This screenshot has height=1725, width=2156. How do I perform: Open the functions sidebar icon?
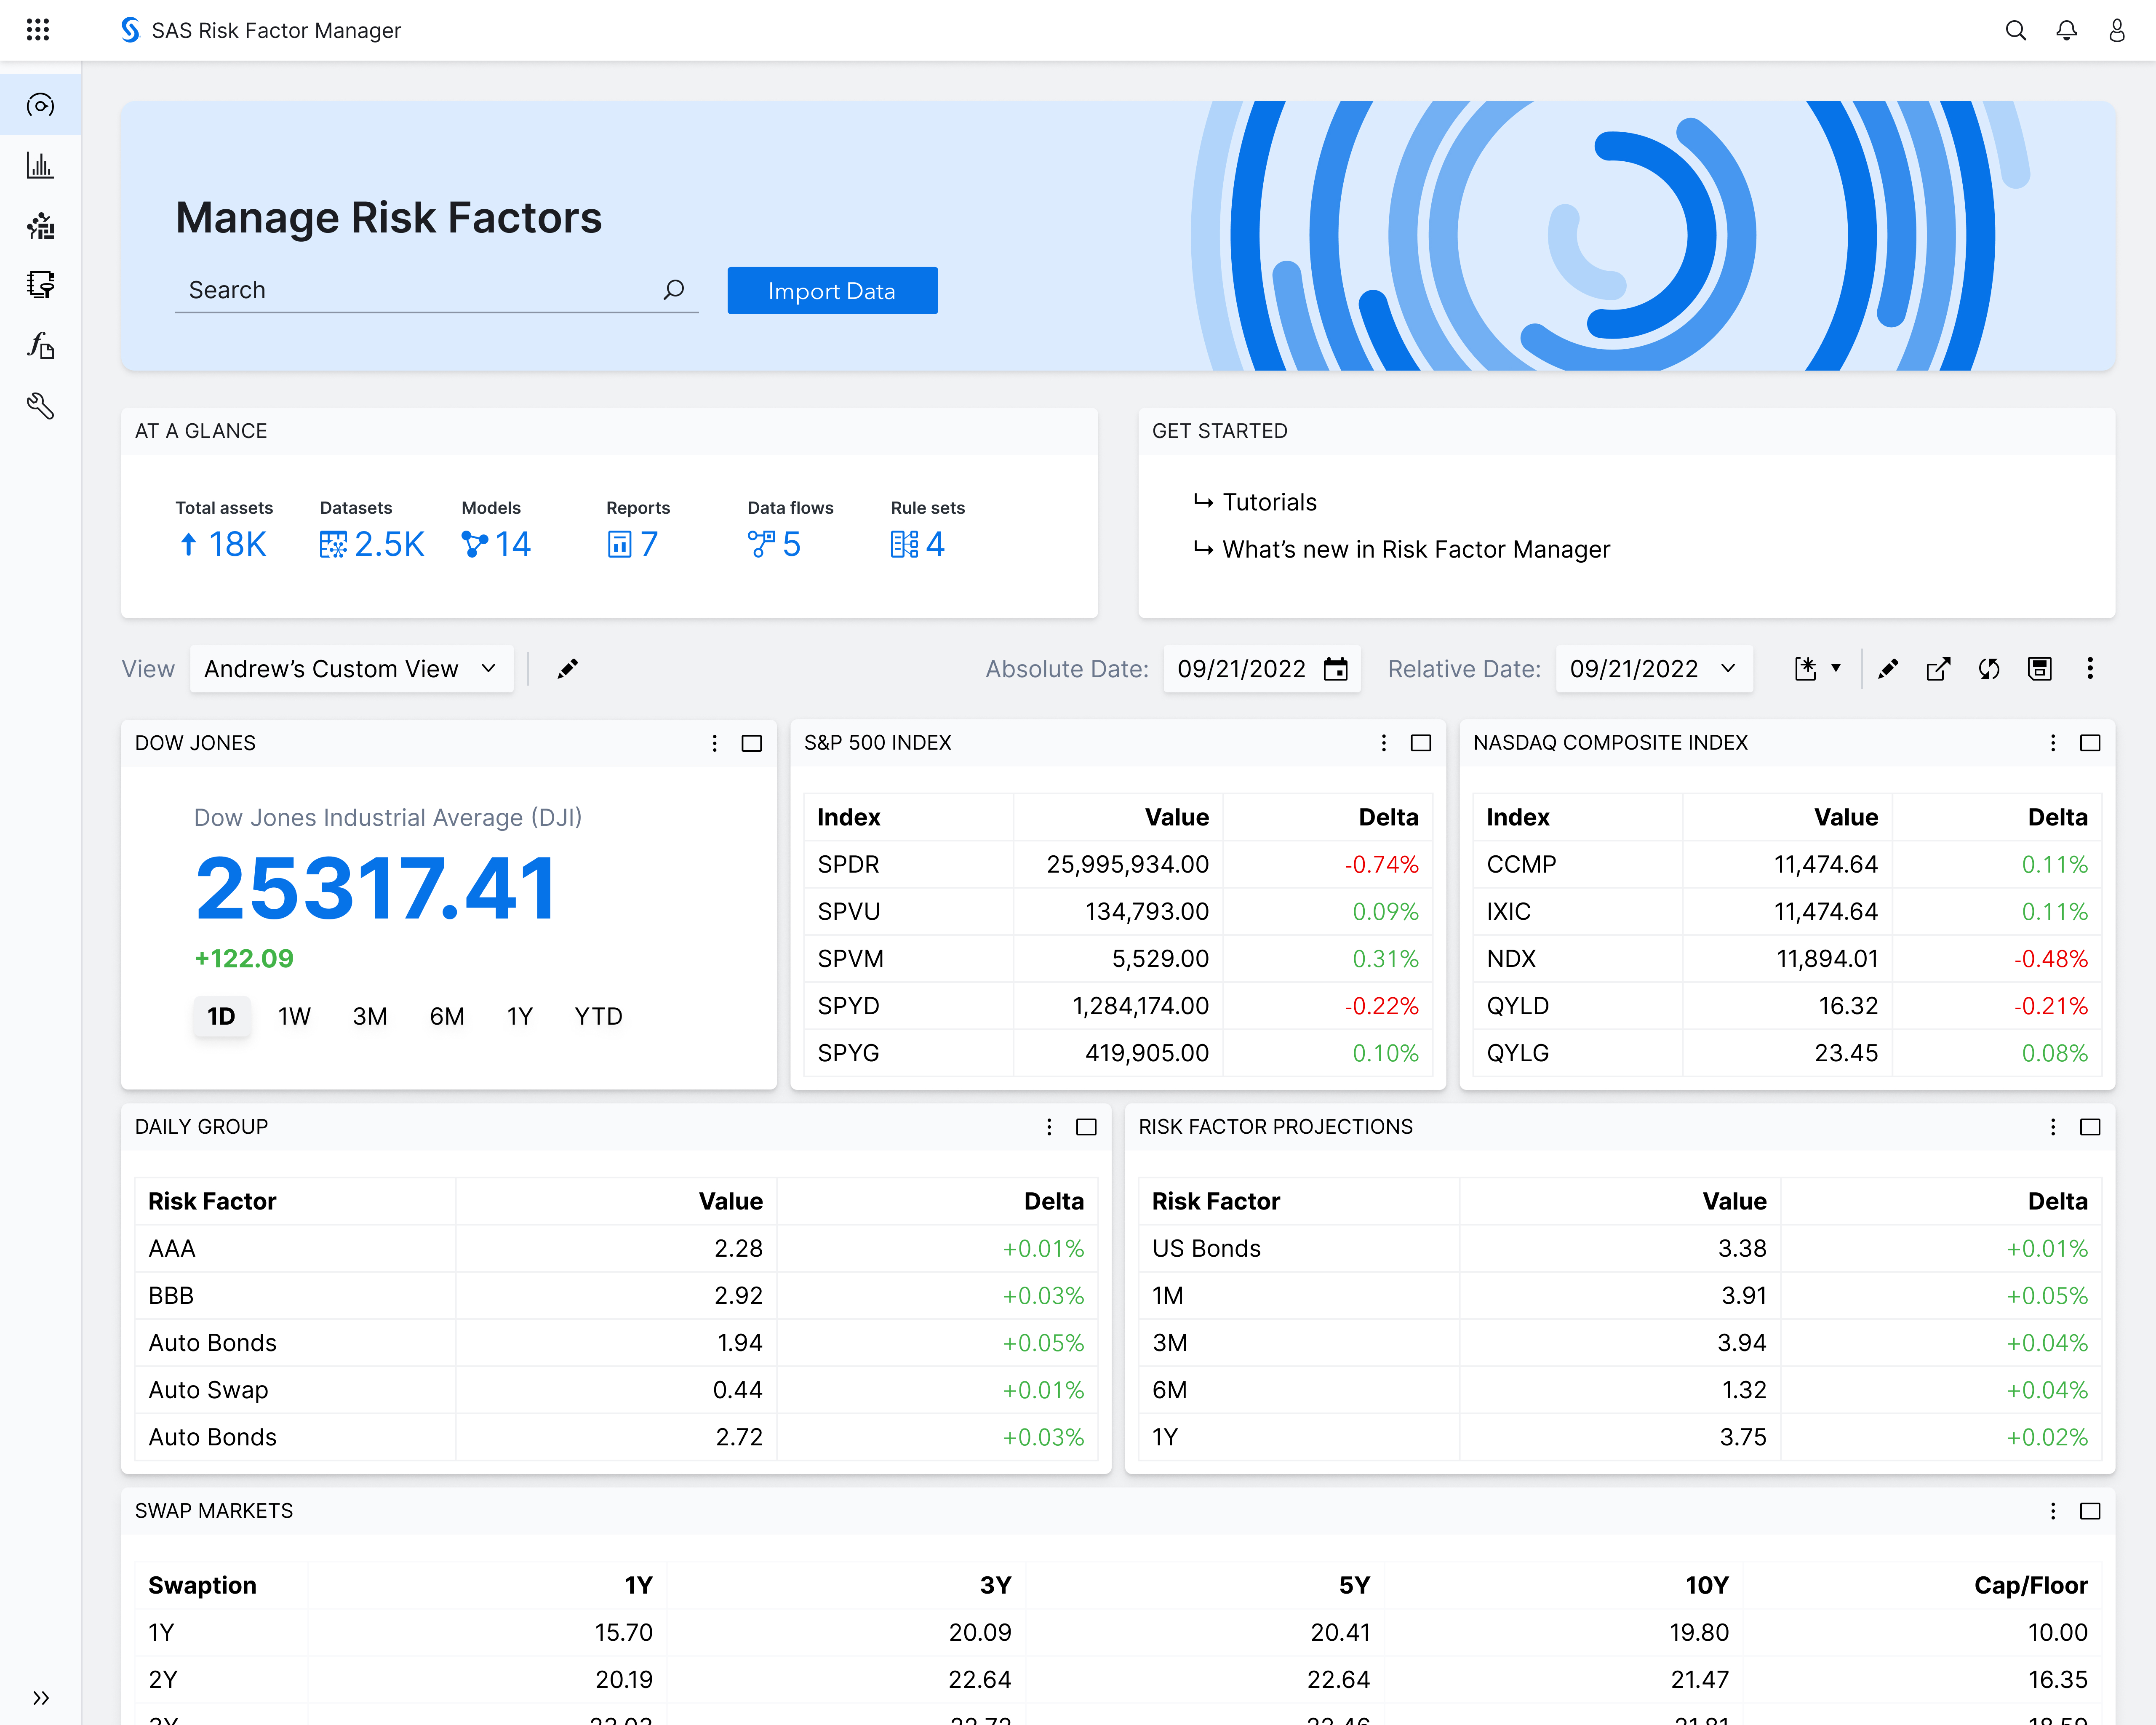(40, 346)
